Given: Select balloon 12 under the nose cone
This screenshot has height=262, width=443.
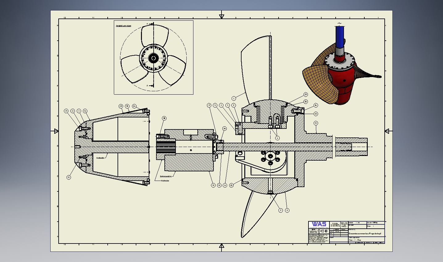Looking at the screenshot, I should 69,177.
